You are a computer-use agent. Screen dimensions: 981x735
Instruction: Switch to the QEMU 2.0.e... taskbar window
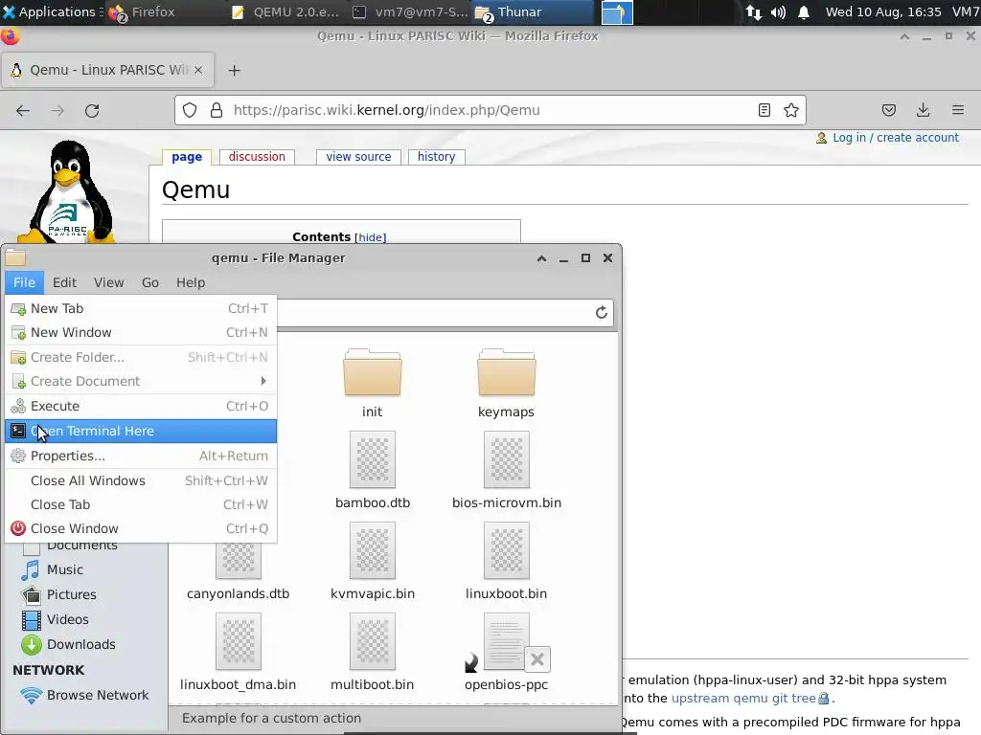click(286, 11)
